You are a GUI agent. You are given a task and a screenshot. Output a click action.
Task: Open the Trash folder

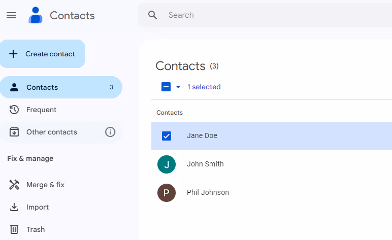[x=36, y=229]
